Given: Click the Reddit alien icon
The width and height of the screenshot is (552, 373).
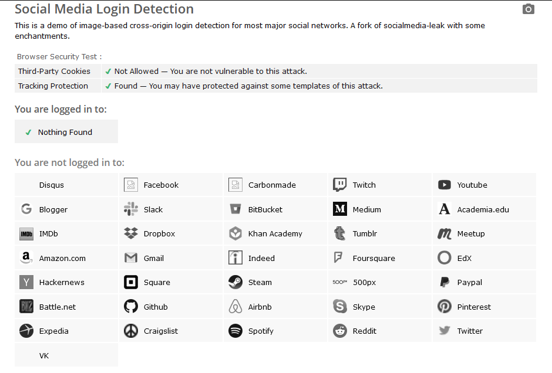Looking at the screenshot, I should pos(339,331).
